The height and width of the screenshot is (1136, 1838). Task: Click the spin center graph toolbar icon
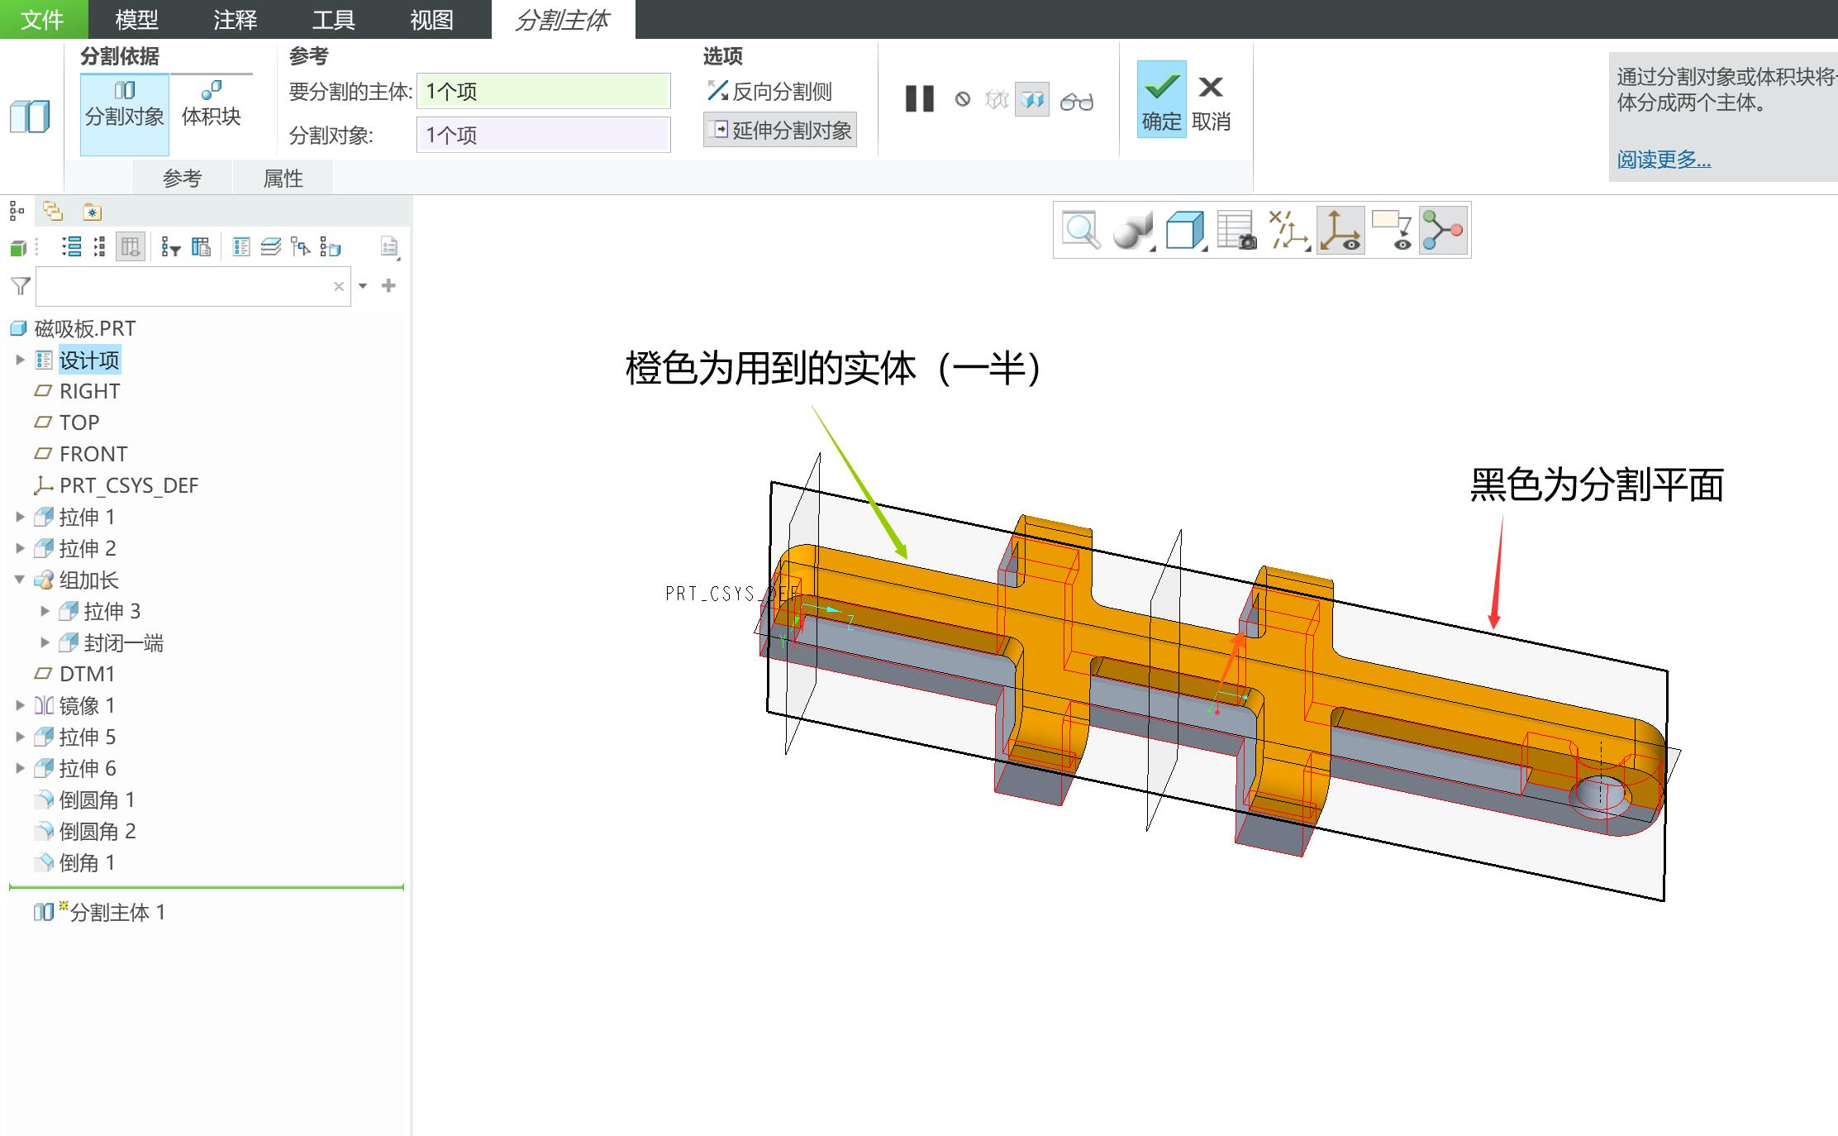point(1443,231)
